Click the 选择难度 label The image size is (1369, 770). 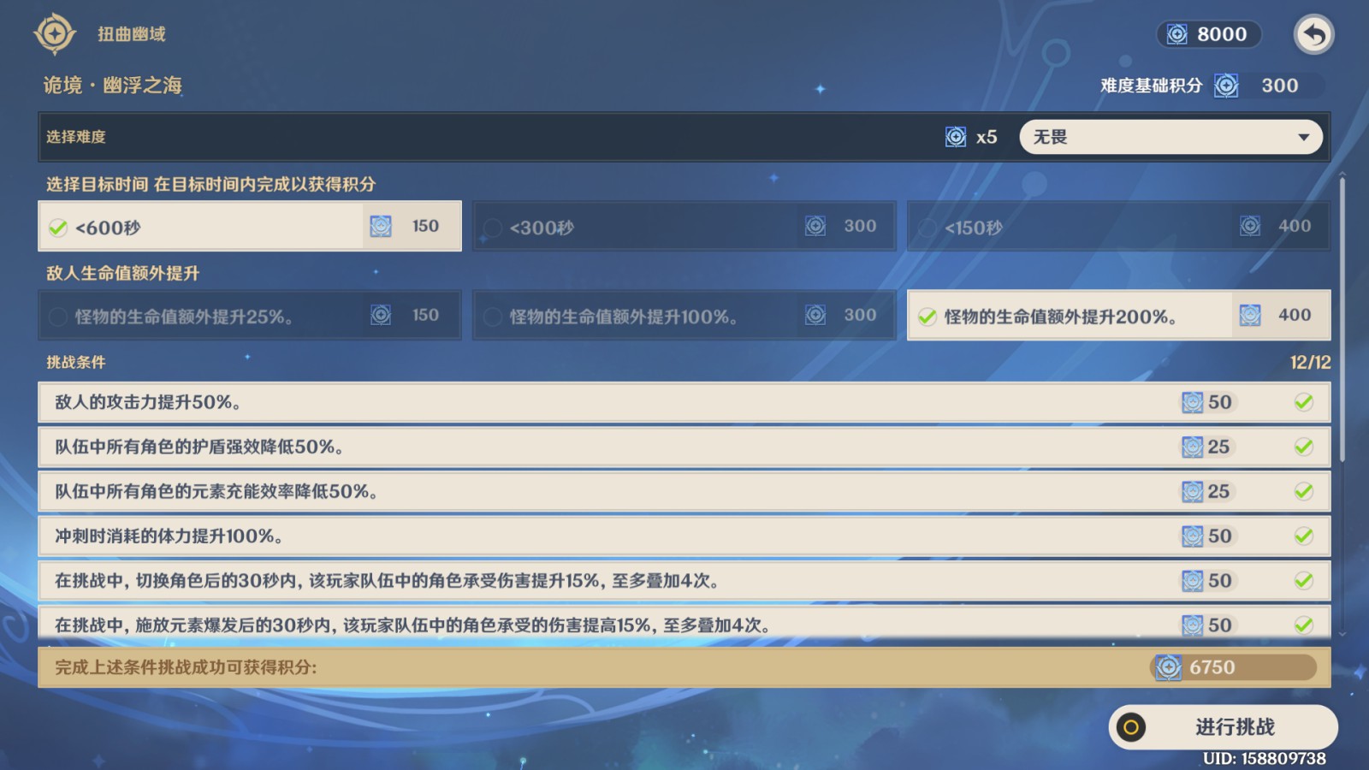76,137
